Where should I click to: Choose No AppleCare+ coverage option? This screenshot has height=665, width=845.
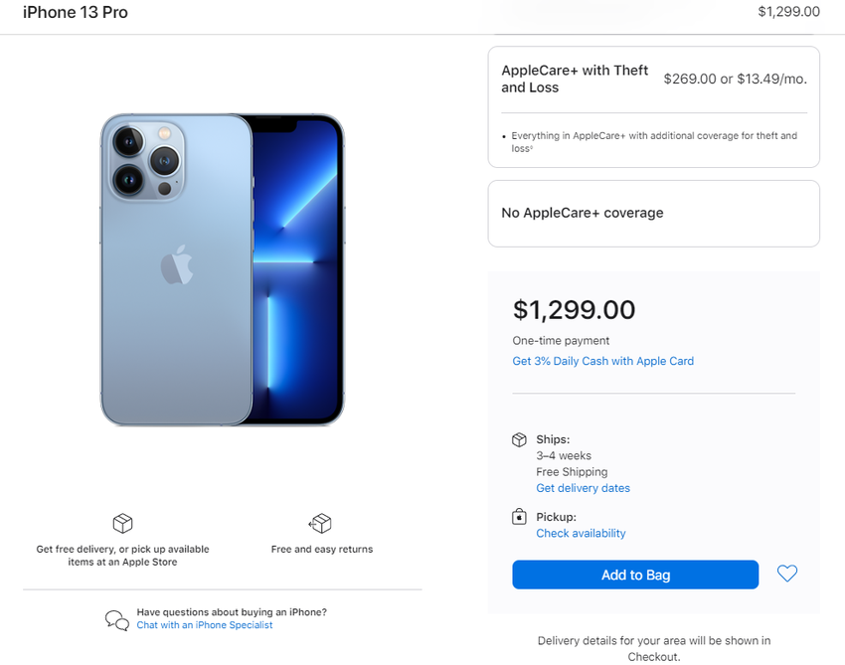[653, 213]
